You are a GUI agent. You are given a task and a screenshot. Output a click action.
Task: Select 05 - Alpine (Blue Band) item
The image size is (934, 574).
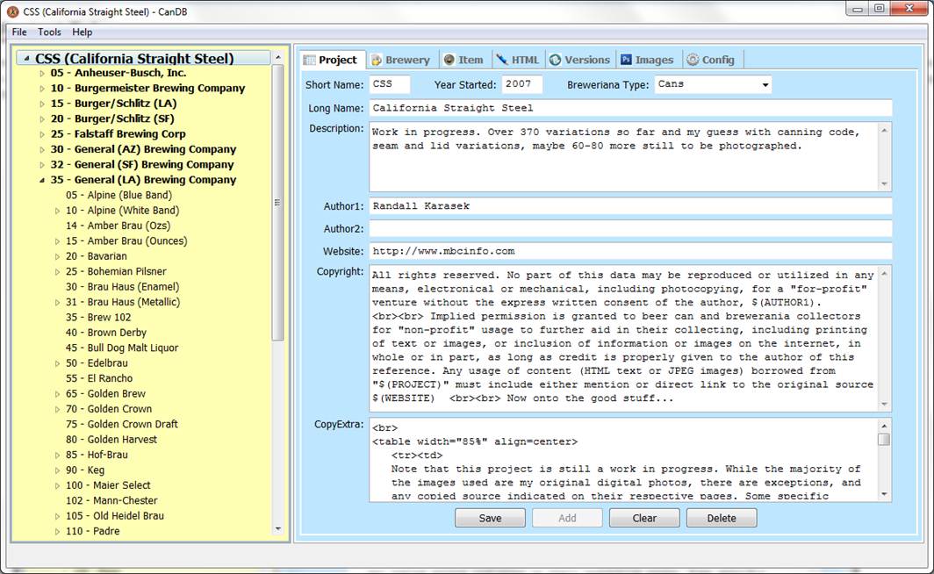(119, 196)
